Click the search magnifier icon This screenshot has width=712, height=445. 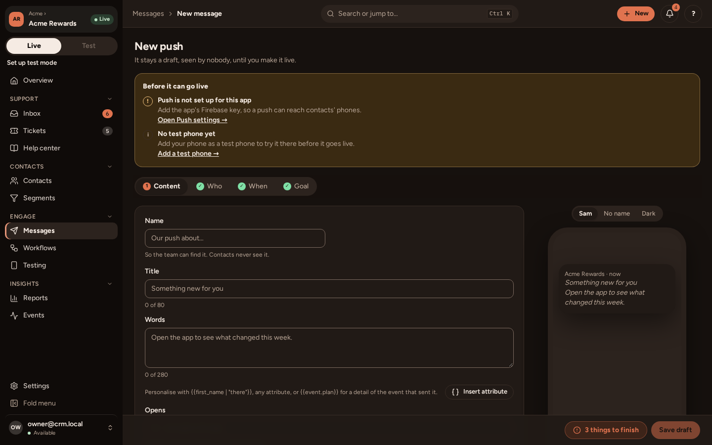pos(331,14)
